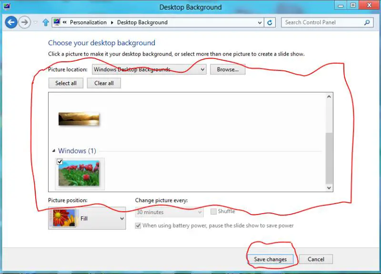This screenshot has width=381, height=274.
Task: Open the recent locations dropdown arrow
Action: pos(35,22)
